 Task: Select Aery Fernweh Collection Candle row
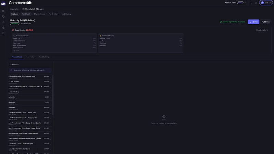click(30, 139)
